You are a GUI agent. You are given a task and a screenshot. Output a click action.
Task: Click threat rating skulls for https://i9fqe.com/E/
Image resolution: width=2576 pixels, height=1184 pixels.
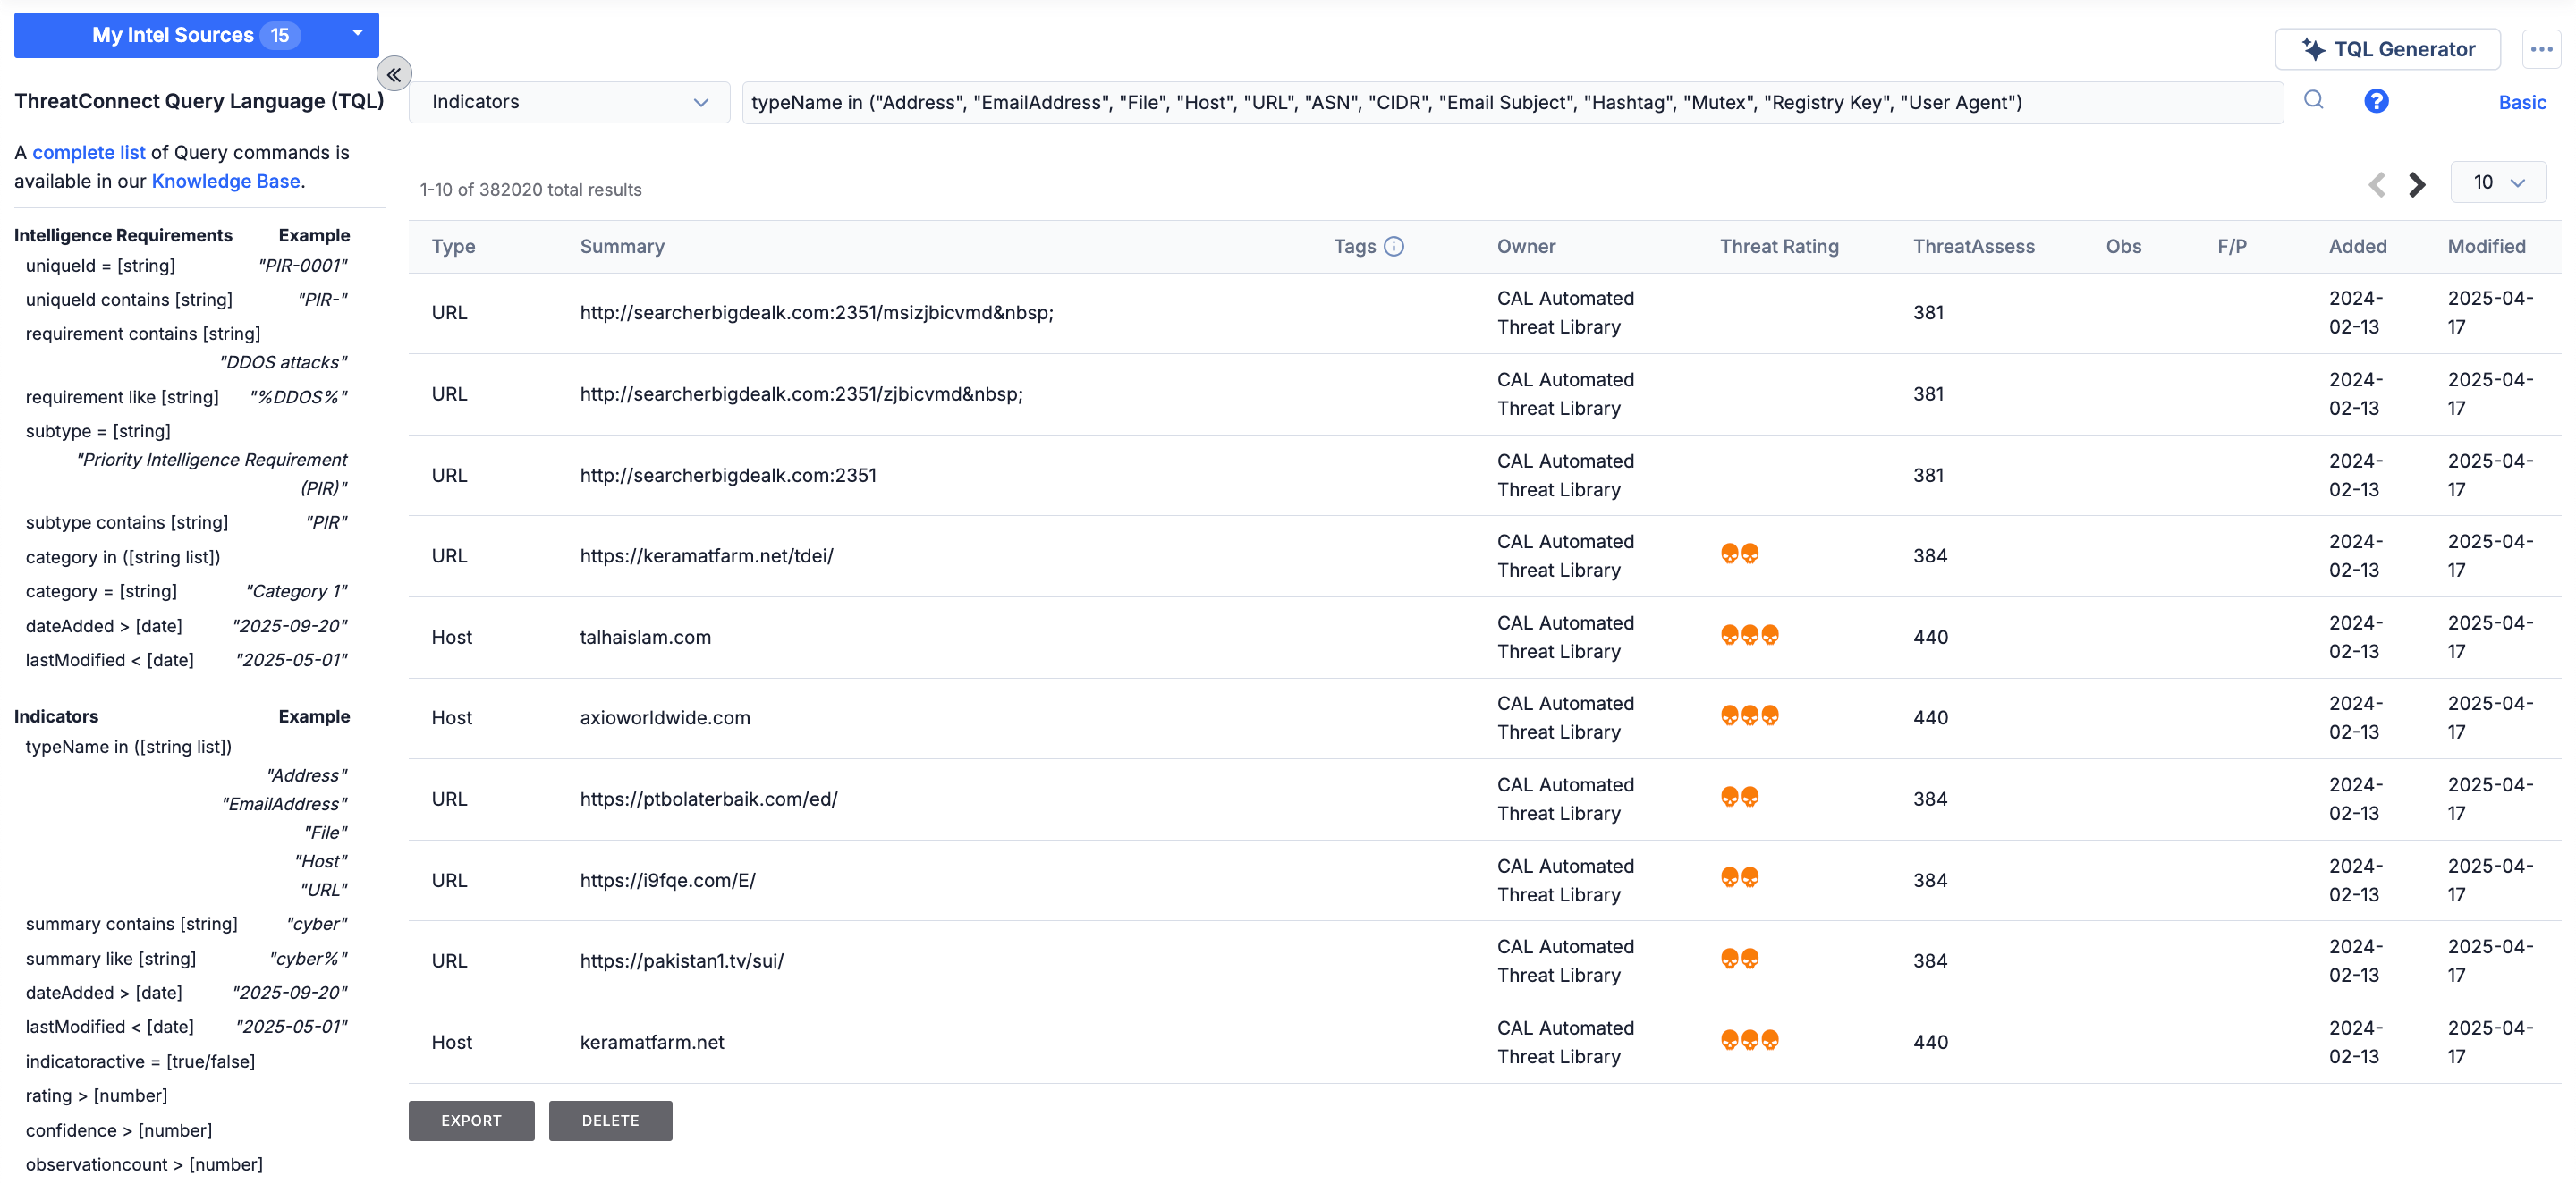pos(1739,878)
